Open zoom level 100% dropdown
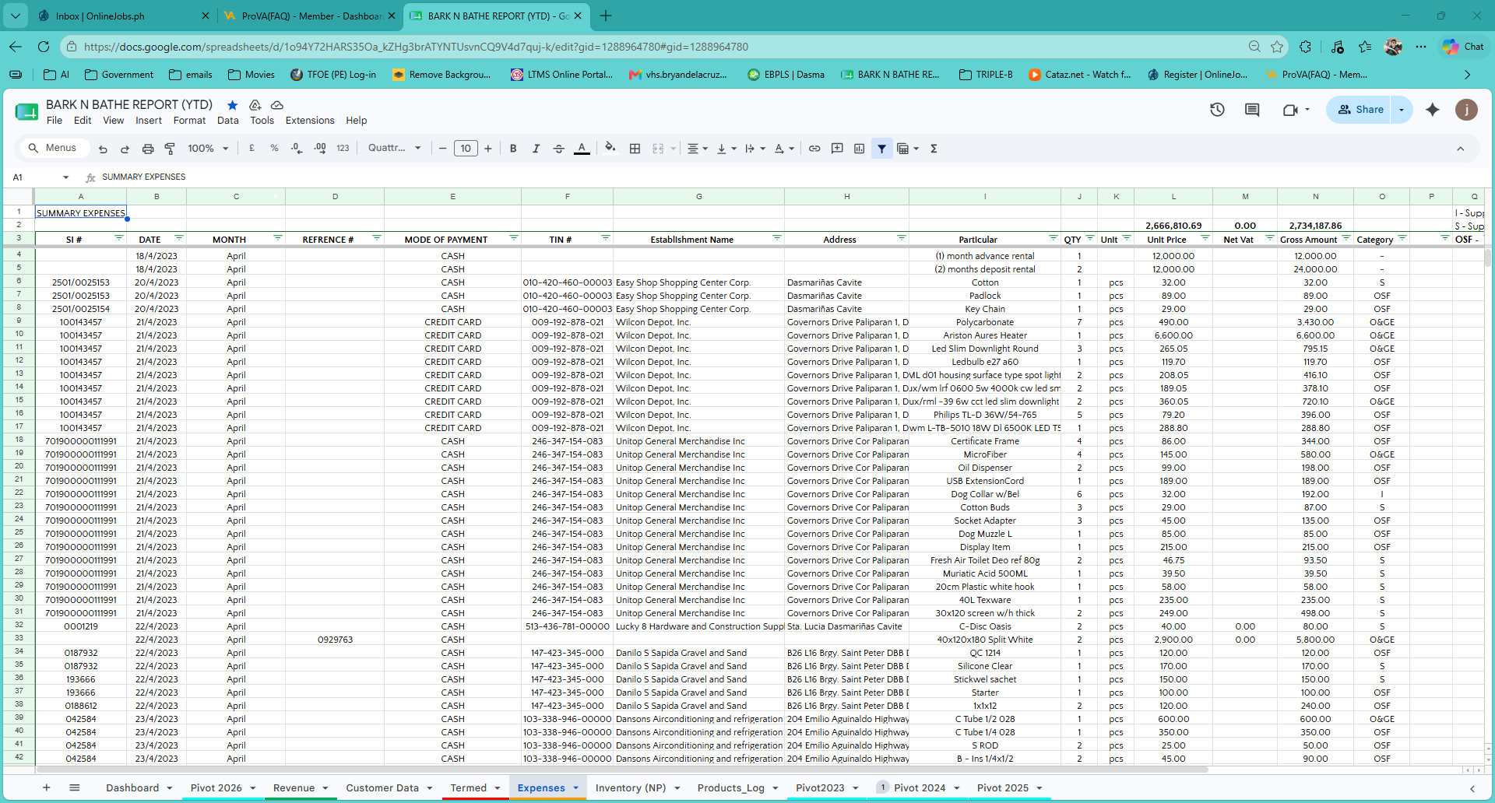This screenshot has width=1495, height=803. tap(207, 149)
